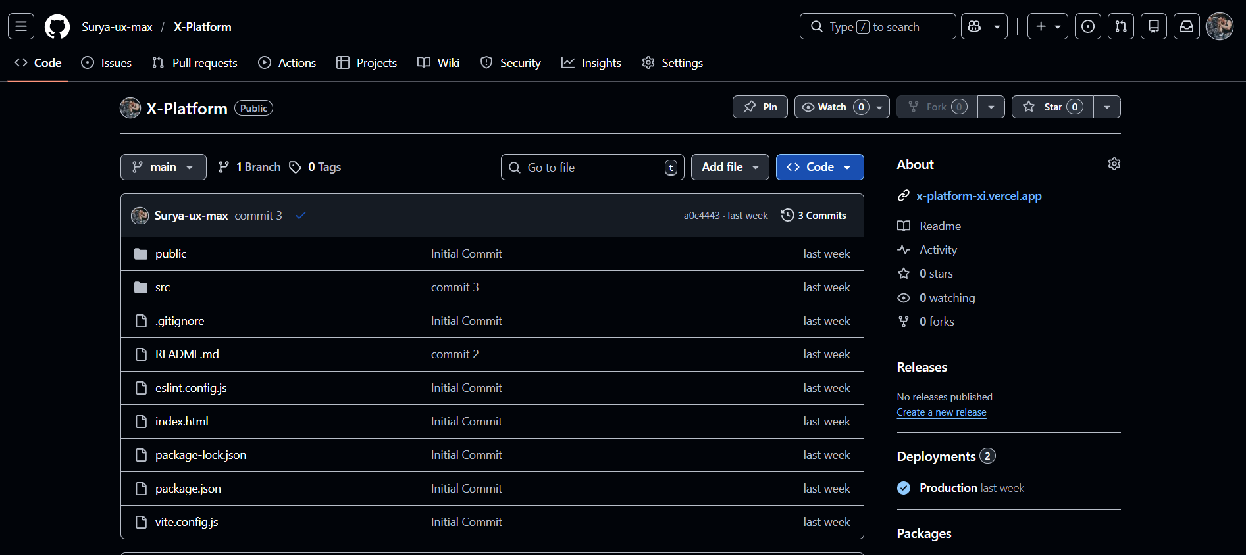Open the Activity link in About
1246x555 pixels.
tap(927, 250)
